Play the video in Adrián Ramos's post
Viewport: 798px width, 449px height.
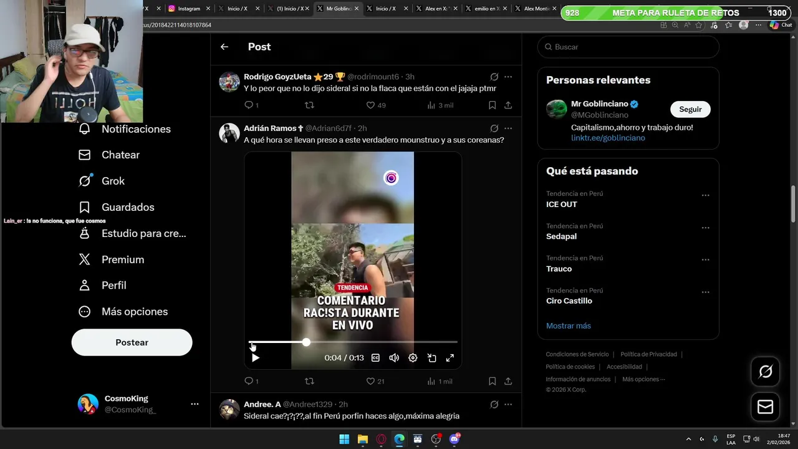click(255, 358)
